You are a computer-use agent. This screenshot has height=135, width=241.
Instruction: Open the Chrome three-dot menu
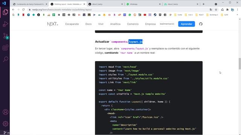coord(238,10)
